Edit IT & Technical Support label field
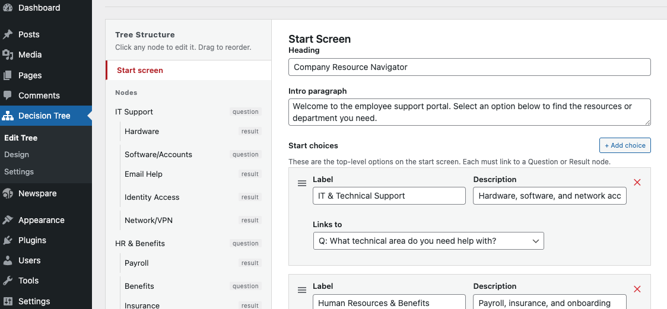 coord(389,196)
